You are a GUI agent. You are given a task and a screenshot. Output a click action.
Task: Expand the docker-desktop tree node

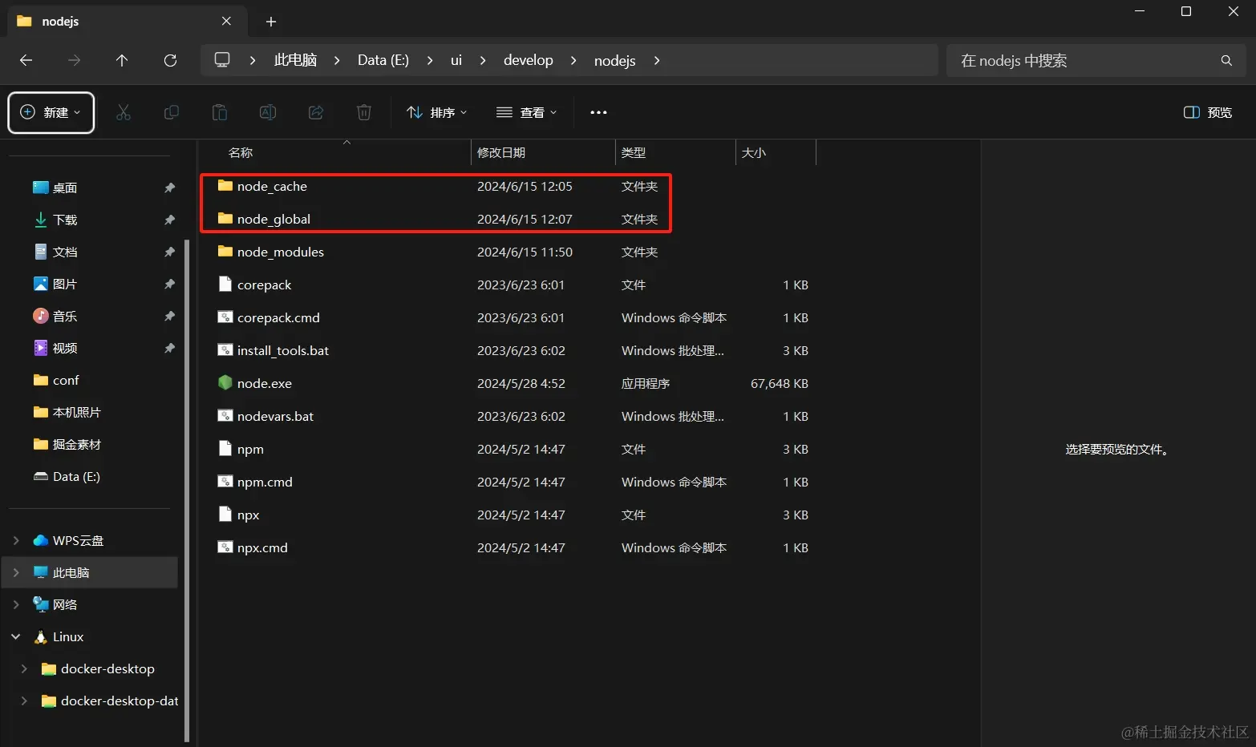24,668
